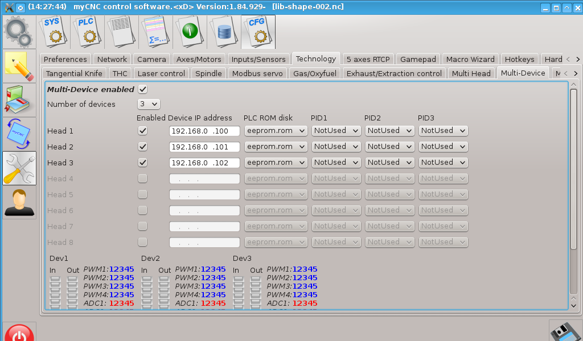583x341 pixels.
Task: Click the panel scrollbar down arrow
Action: point(574,306)
